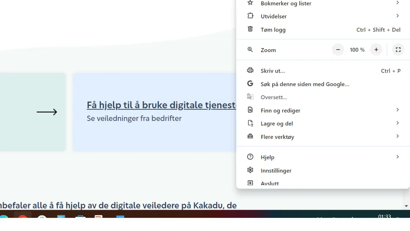The height and width of the screenshot is (231, 410).
Task: Click the printer icon for Skriv ut
Action: coord(250,71)
